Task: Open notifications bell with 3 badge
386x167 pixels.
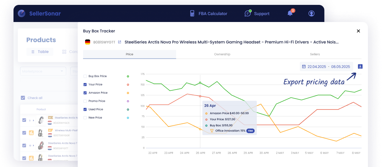Action: click(291, 13)
